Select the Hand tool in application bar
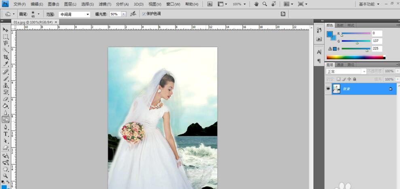400x189 pixels. [256, 4]
